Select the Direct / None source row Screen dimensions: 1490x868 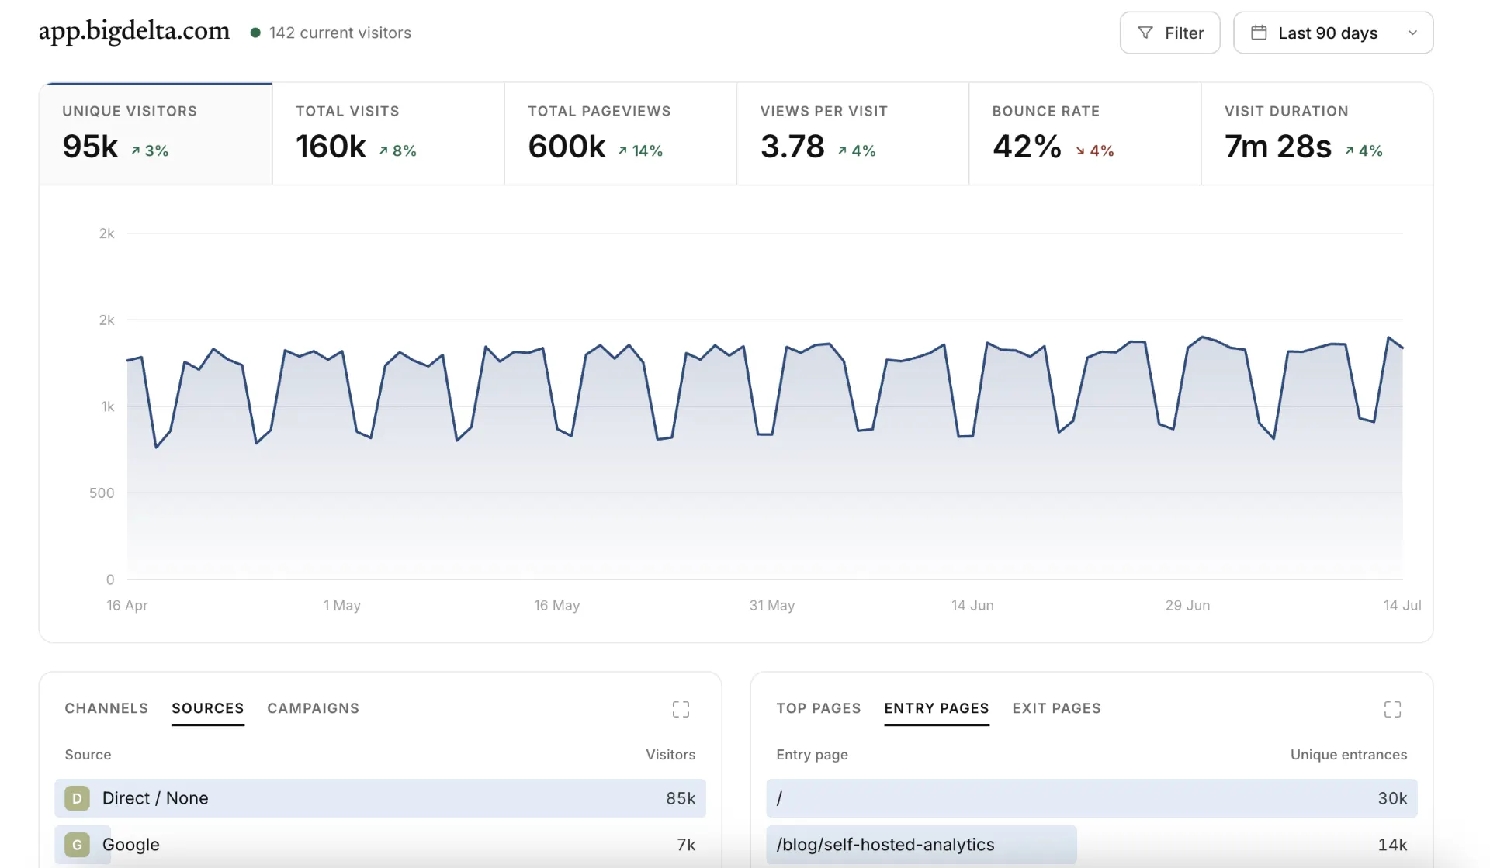tap(380, 798)
